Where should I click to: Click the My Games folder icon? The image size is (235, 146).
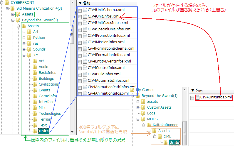tap(132, 90)
